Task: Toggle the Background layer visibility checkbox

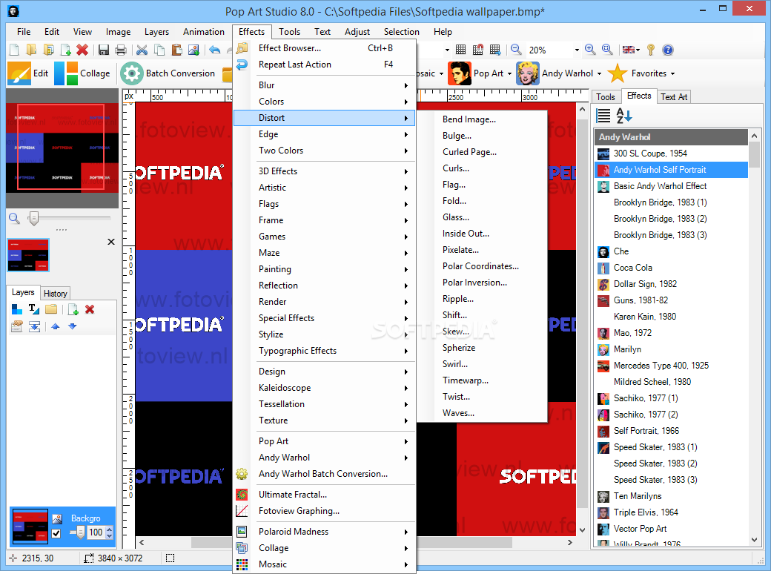Action: (56, 534)
